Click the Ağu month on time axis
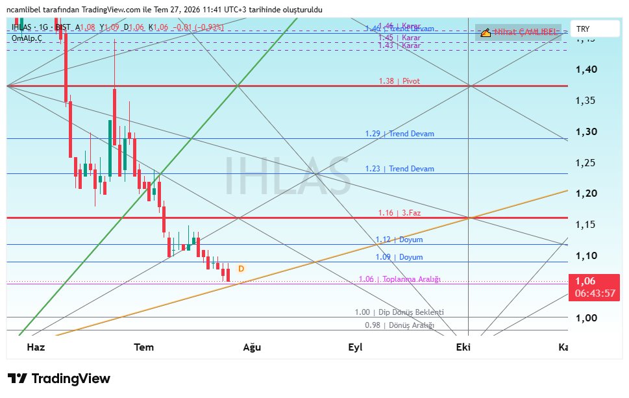The height and width of the screenshot is (398, 629). [x=252, y=347]
